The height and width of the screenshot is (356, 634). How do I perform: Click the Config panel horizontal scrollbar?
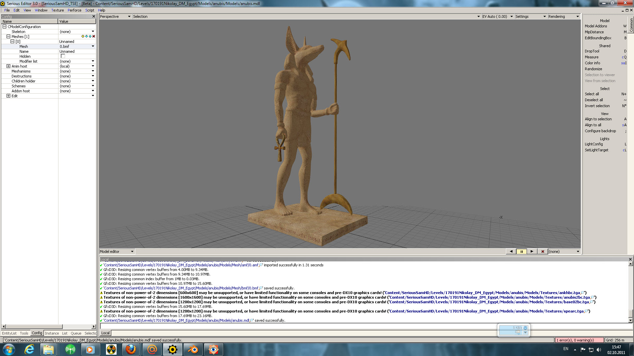coord(49,327)
